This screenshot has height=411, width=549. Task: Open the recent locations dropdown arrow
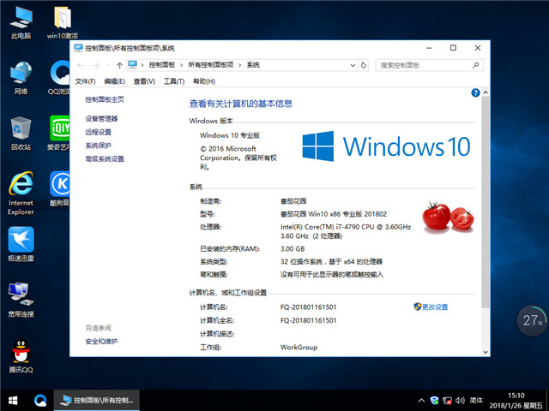pyautogui.click(x=106, y=65)
